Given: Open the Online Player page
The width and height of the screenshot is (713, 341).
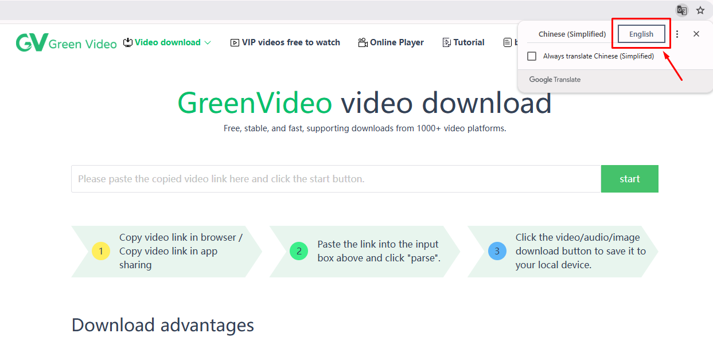Looking at the screenshot, I should (397, 42).
